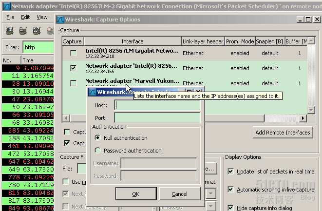Click OK in Remote Interface dialog
The width and height of the screenshot is (322, 211).
click(136, 194)
